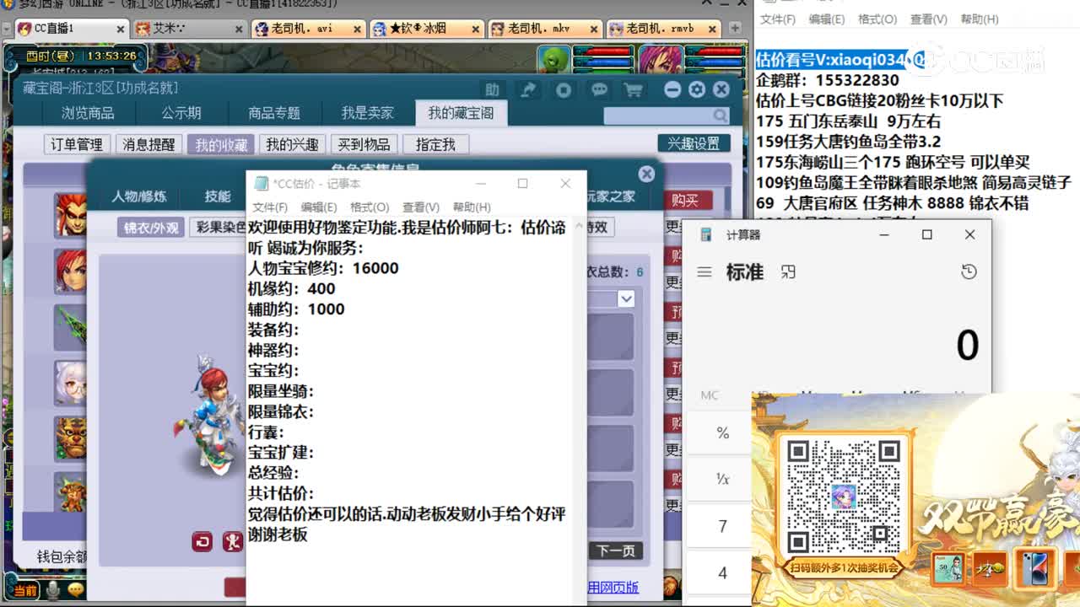Image resolution: width=1080 pixels, height=607 pixels.
Task: Open the shopping cart icon in 藏宝阁
Action: click(x=633, y=89)
